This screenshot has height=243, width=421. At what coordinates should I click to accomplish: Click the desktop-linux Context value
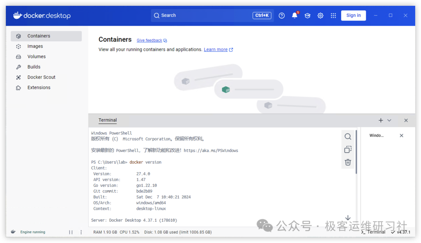pyautogui.click(x=151, y=209)
